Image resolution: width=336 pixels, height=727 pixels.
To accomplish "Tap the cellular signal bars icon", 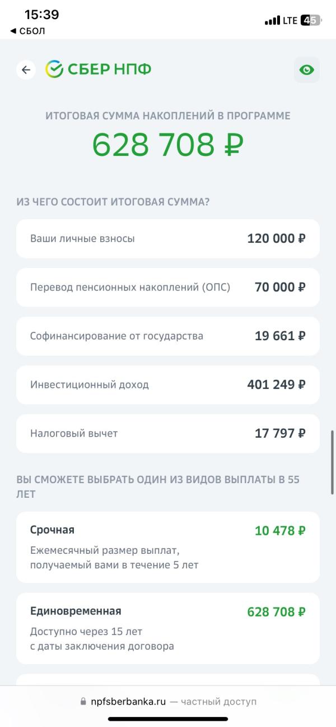I will click(x=272, y=21).
